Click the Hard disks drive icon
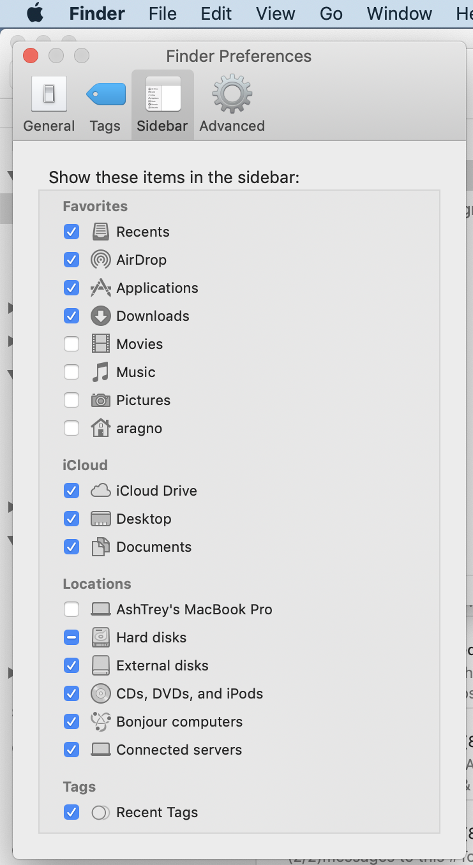This screenshot has width=473, height=865. [101, 637]
